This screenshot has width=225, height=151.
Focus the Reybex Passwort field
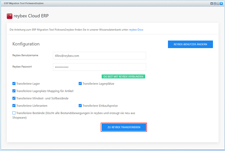tap(99, 67)
